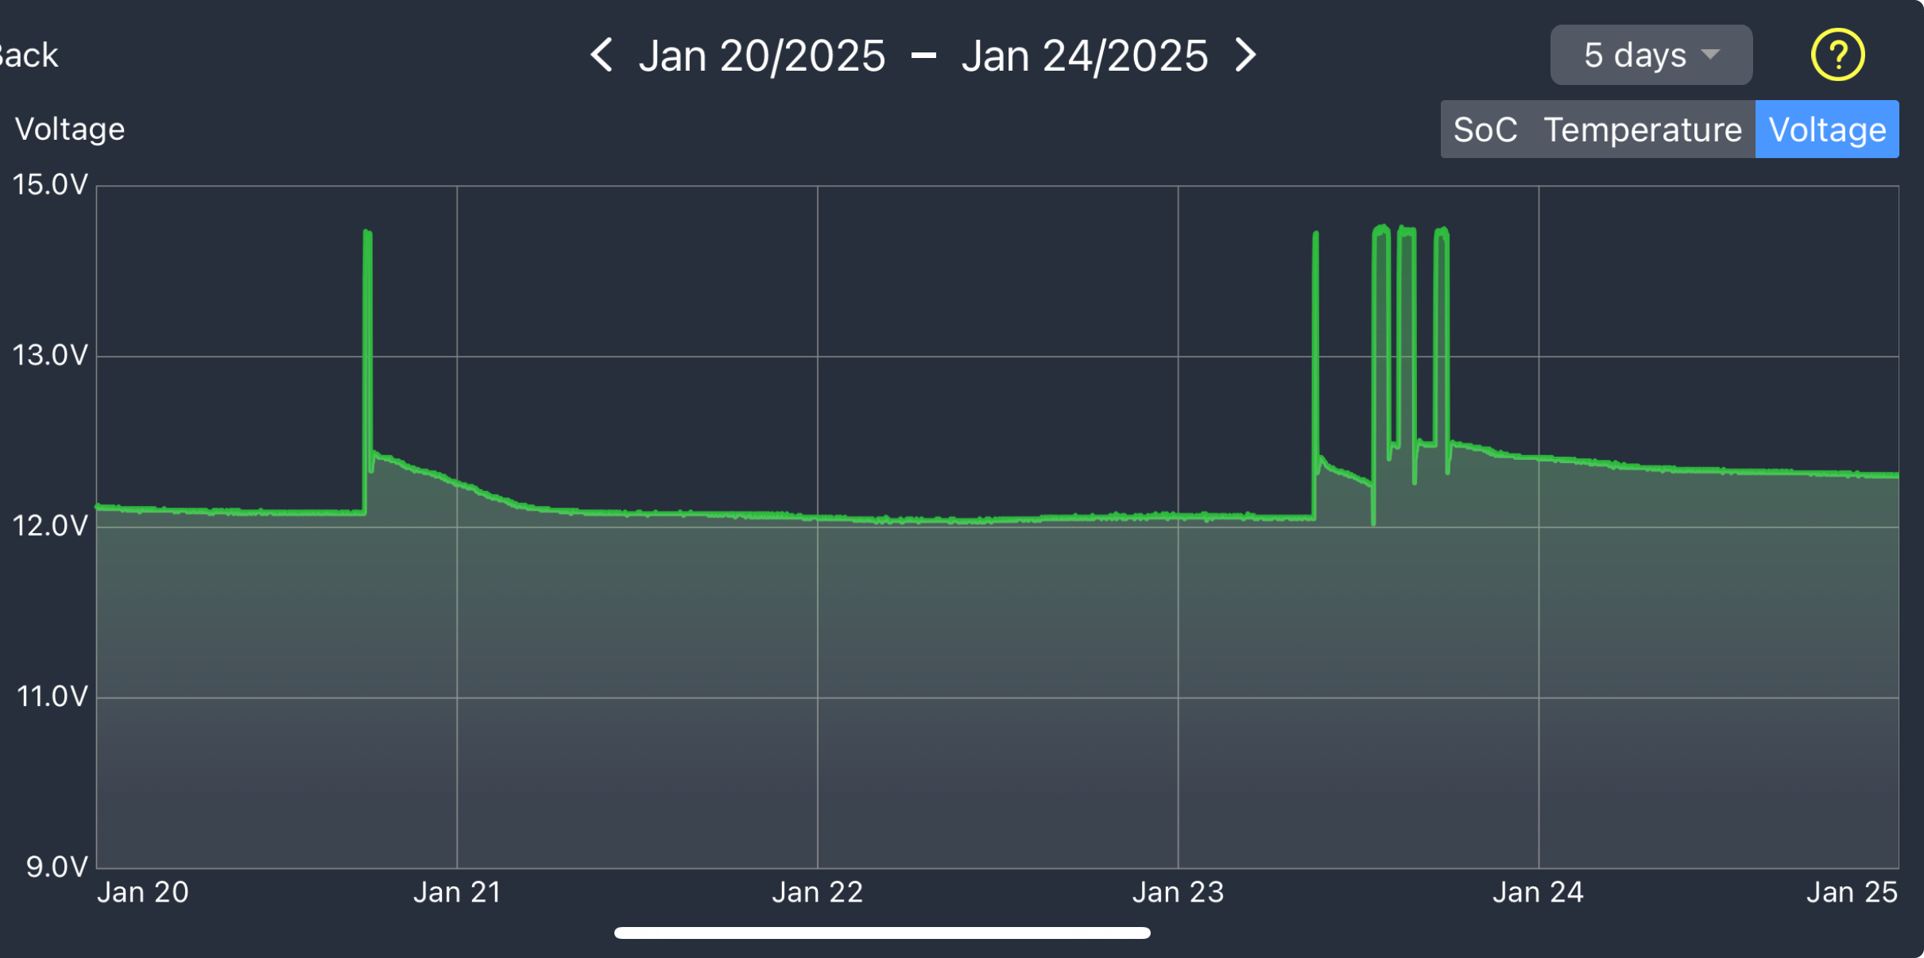
Task: Open the yellow help question mark icon
Action: [x=1837, y=55]
